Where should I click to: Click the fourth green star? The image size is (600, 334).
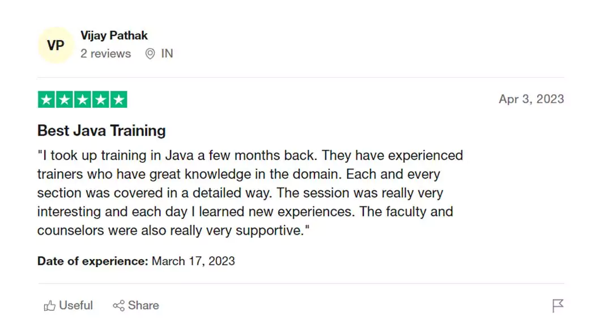click(x=100, y=100)
